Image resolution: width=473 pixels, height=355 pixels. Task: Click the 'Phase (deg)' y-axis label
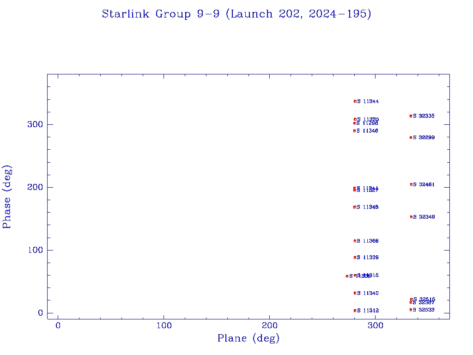(x=7, y=197)
